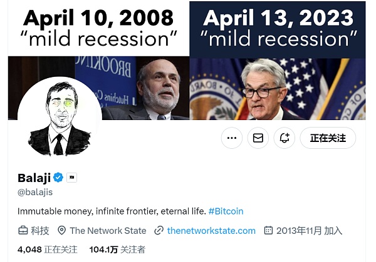Open the three-dot more options menu
The width and height of the screenshot is (376, 262).
[x=232, y=138]
